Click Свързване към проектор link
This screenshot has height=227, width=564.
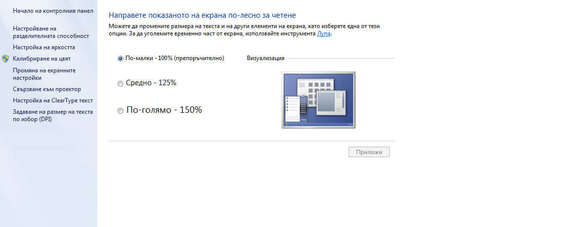click(47, 89)
